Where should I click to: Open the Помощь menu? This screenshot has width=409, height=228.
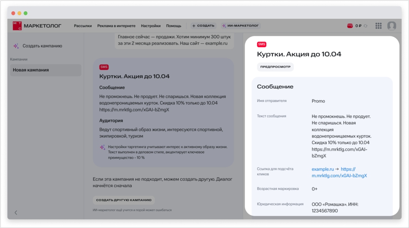pos(173,26)
